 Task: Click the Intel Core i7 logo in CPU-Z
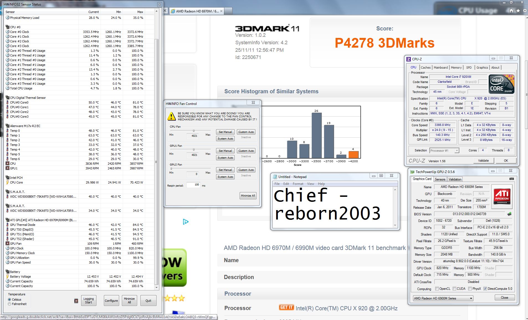pyautogui.click(x=501, y=84)
